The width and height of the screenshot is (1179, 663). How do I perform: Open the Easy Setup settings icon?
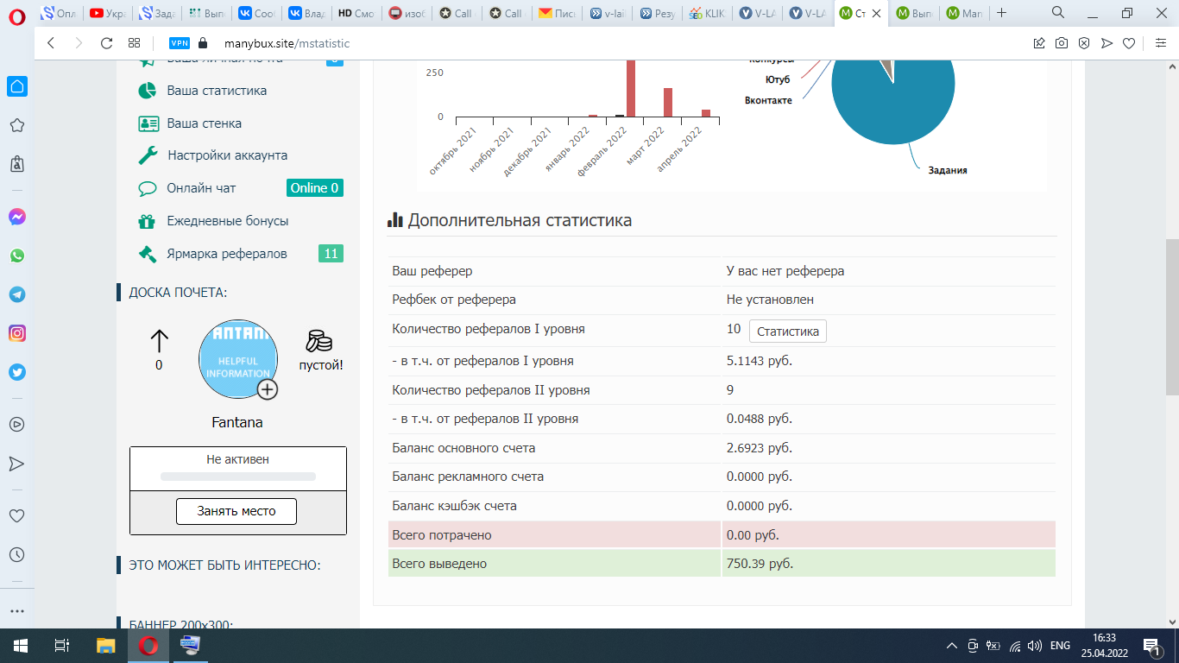pyautogui.click(x=1160, y=43)
